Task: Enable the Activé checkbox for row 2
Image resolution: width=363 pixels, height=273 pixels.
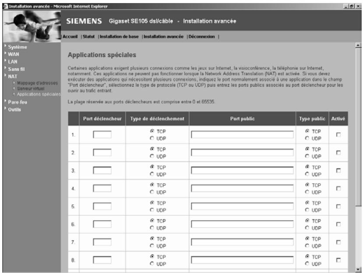Action: click(338, 152)
